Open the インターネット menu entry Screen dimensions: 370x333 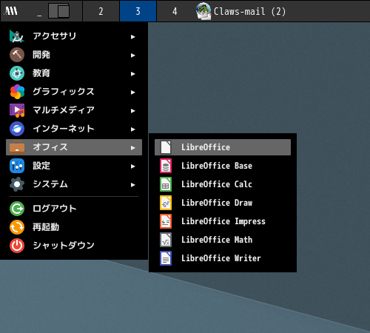click(74, 129)
